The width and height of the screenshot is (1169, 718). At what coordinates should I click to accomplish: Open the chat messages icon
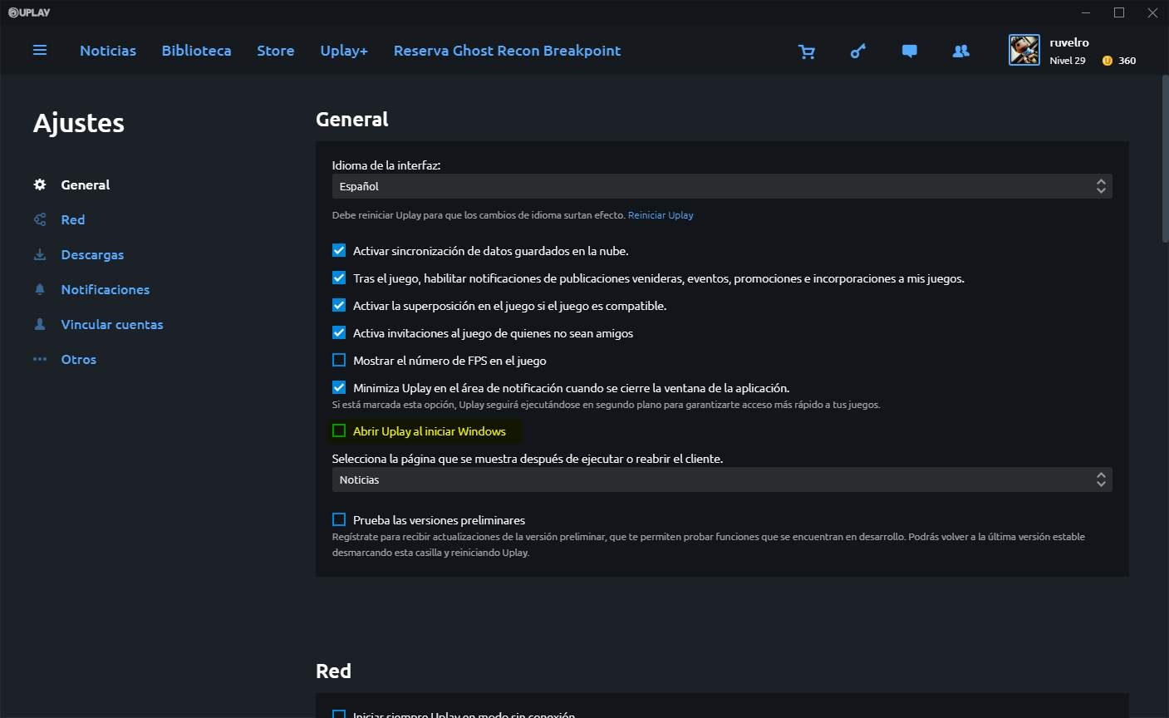pos(910,52)
